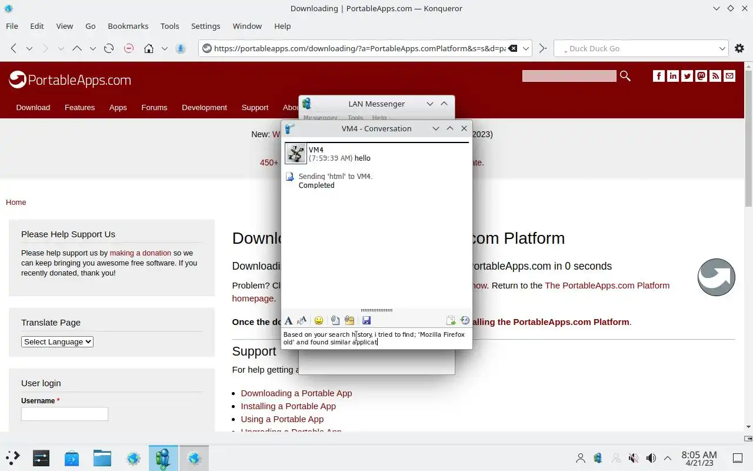The height and width of the screenshot is (471, 753).
Task: Open 'The PortableApps.com Platform homepage' link
Action: [607, 285]
